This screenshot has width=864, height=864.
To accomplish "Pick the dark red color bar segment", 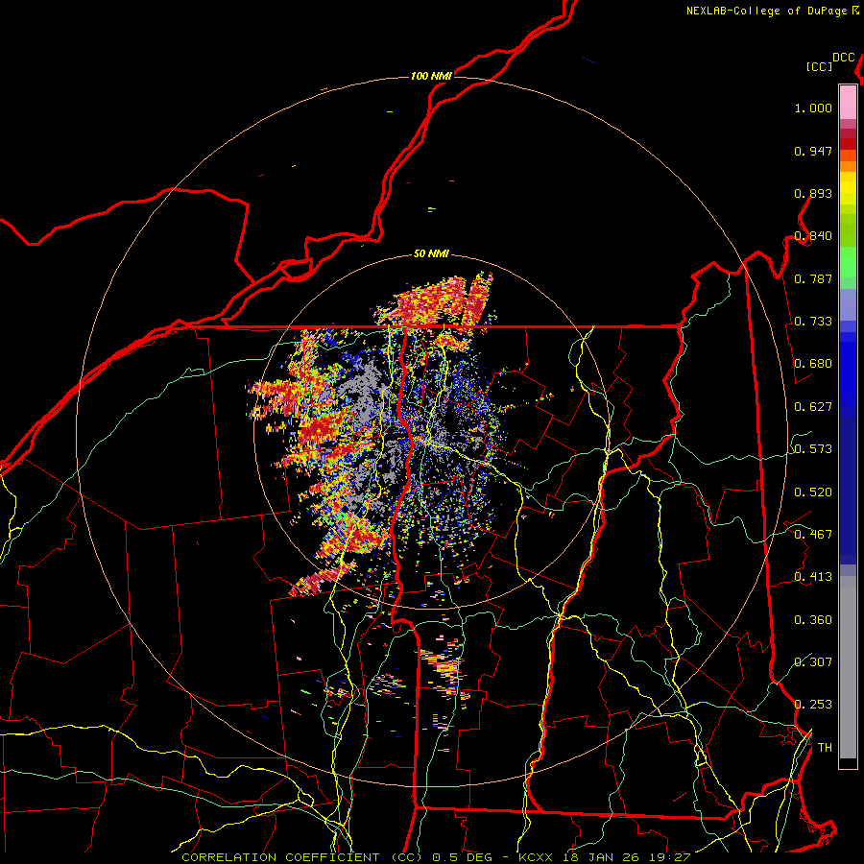I will [848, 143].
